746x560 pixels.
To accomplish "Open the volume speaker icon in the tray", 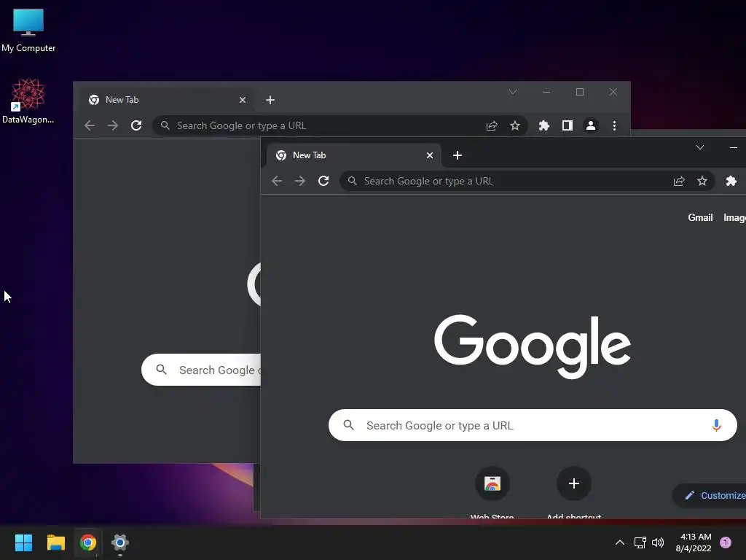I will (x=658, y=542).
